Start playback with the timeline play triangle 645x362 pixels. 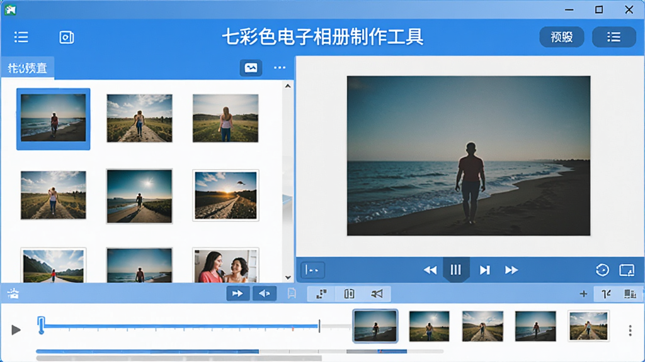tap(16, 329)
